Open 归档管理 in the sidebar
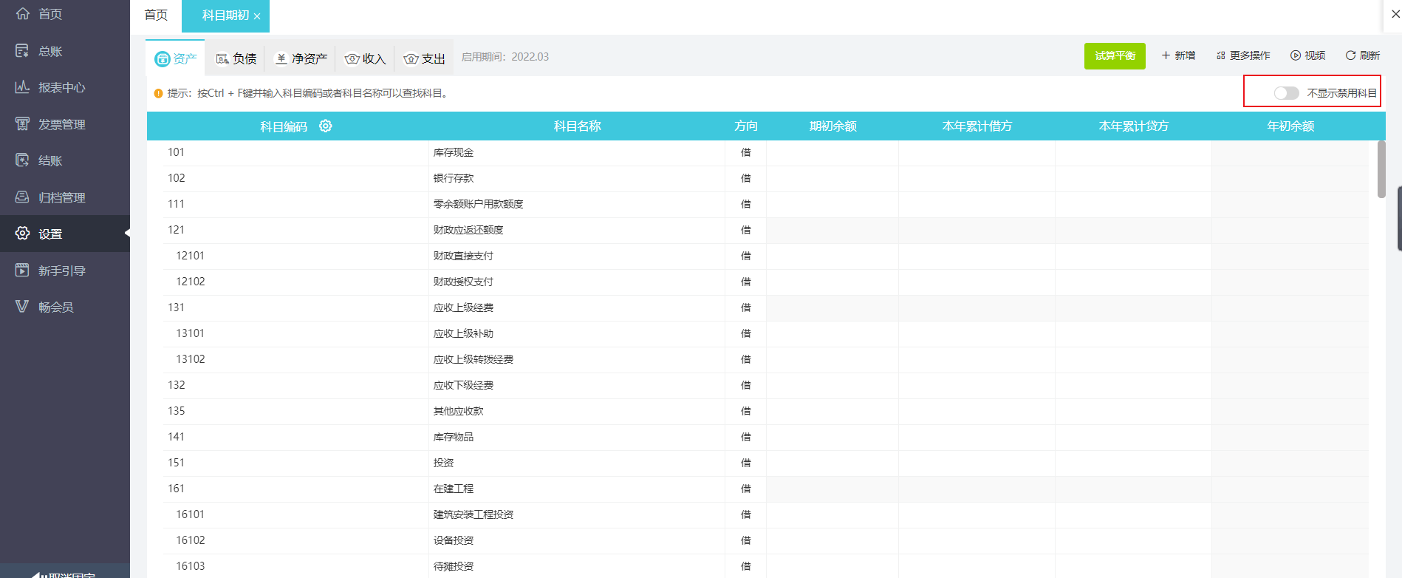The image size is (1402, 578). pyautogui.click(x=61, y=197)
